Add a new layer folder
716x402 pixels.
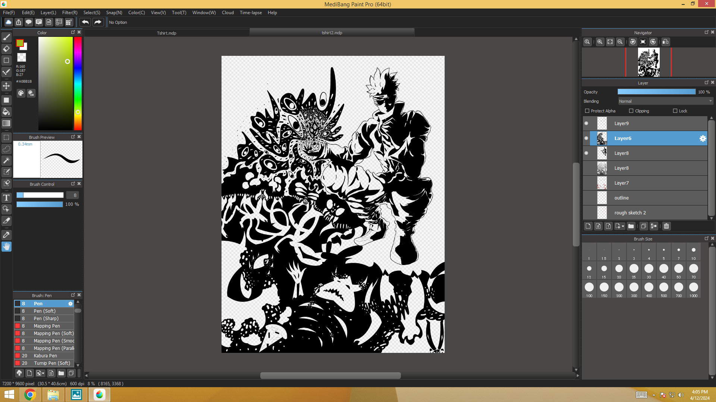631,226
